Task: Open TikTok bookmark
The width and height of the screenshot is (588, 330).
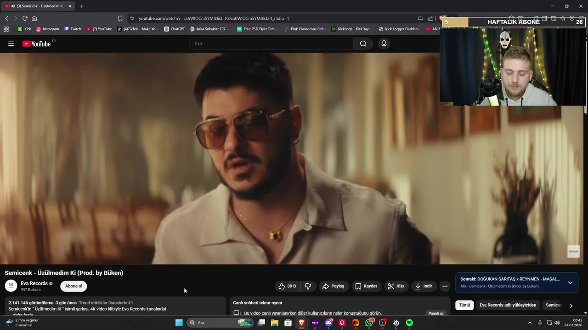Action: pos(137,29)
